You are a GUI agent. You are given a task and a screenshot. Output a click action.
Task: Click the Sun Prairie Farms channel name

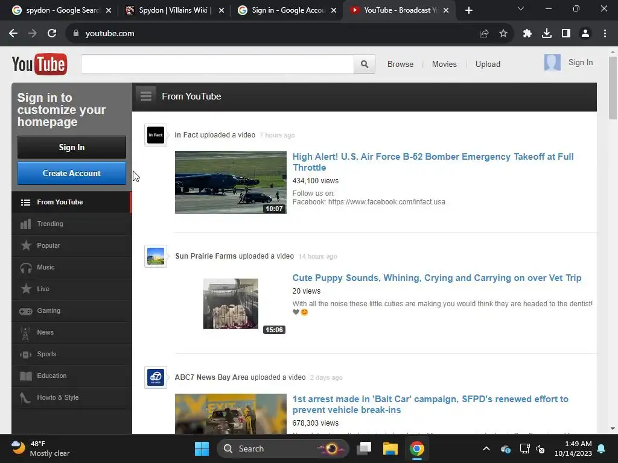coord(206,256)
